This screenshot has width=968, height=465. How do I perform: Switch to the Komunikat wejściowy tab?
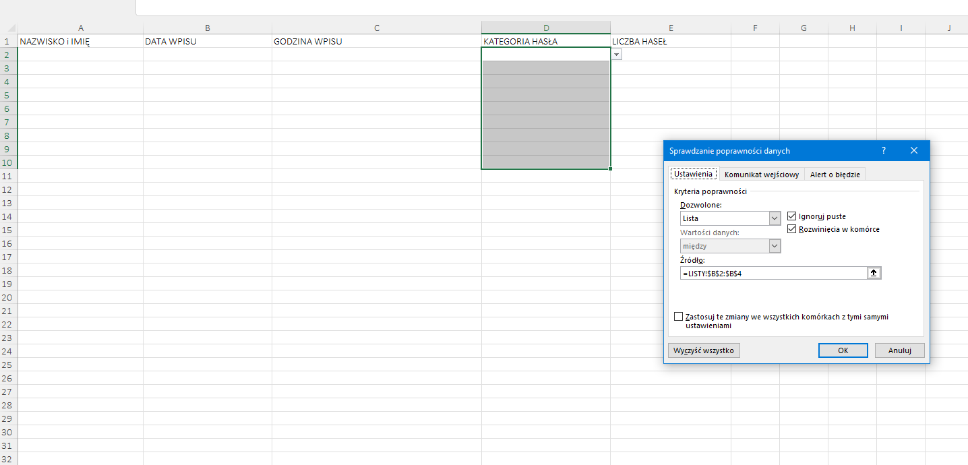(x=762, y=175)
